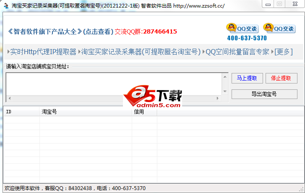The image size is (305, 193).
Task: Sort by the 淘宝号 column header
Action: tap(86, 112)
